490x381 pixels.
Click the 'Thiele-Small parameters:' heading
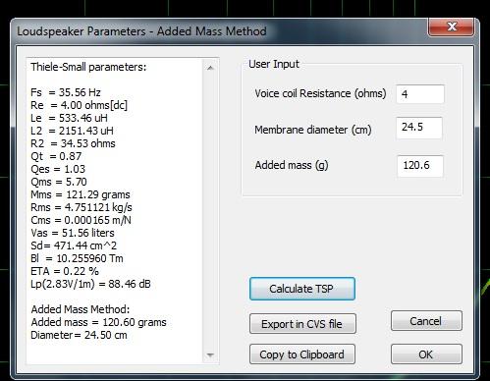pyautogui.click(x=88, y=67)
